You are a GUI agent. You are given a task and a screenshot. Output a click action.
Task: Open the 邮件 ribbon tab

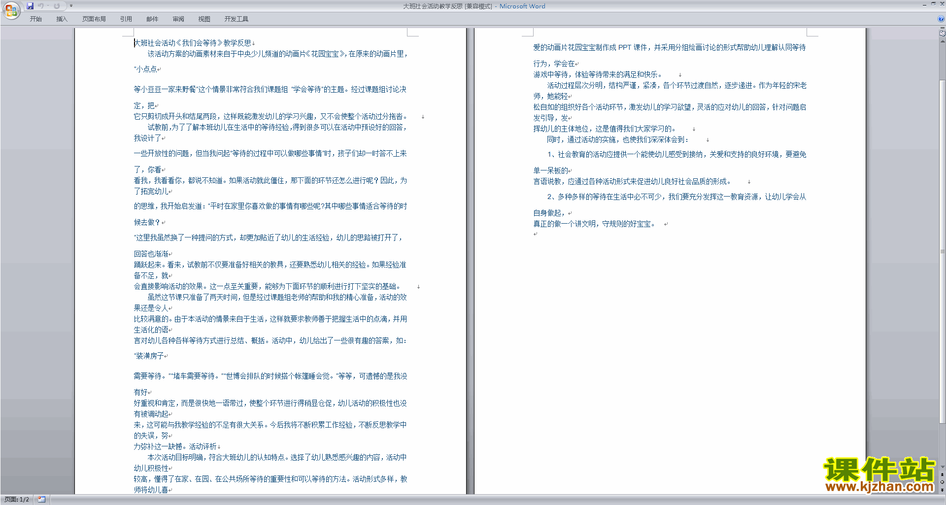click(152, 19)
